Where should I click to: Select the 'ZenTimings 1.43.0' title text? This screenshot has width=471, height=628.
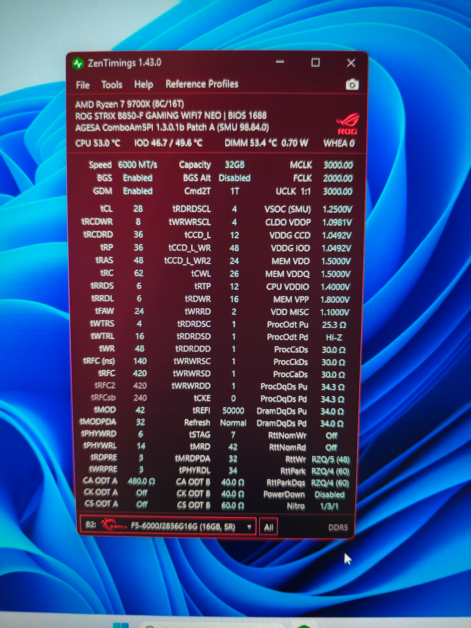(124, 63)
